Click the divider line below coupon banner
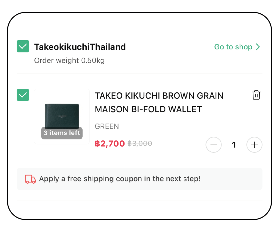279x232 pixels. point(139,200)
